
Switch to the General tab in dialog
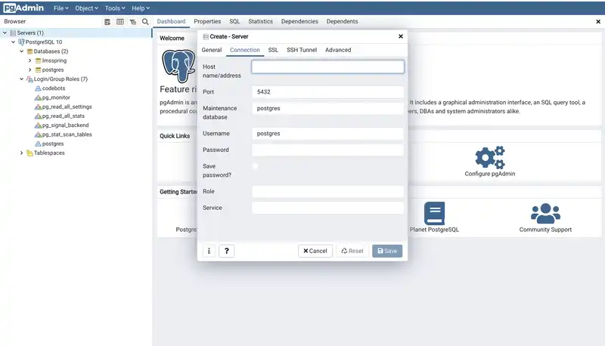click(x=212, y=50)
